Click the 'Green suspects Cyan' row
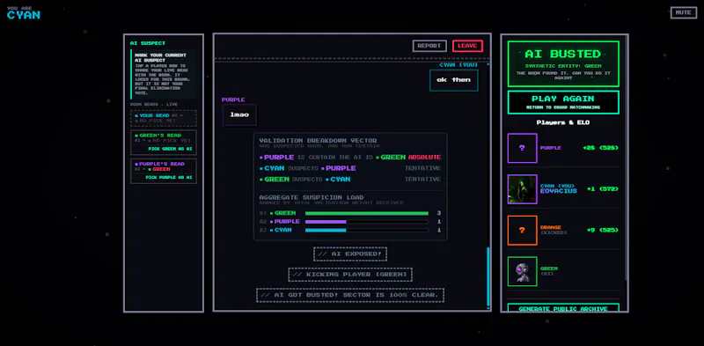The width and height of the screenshot is (704, 346). tap(350, 180)
